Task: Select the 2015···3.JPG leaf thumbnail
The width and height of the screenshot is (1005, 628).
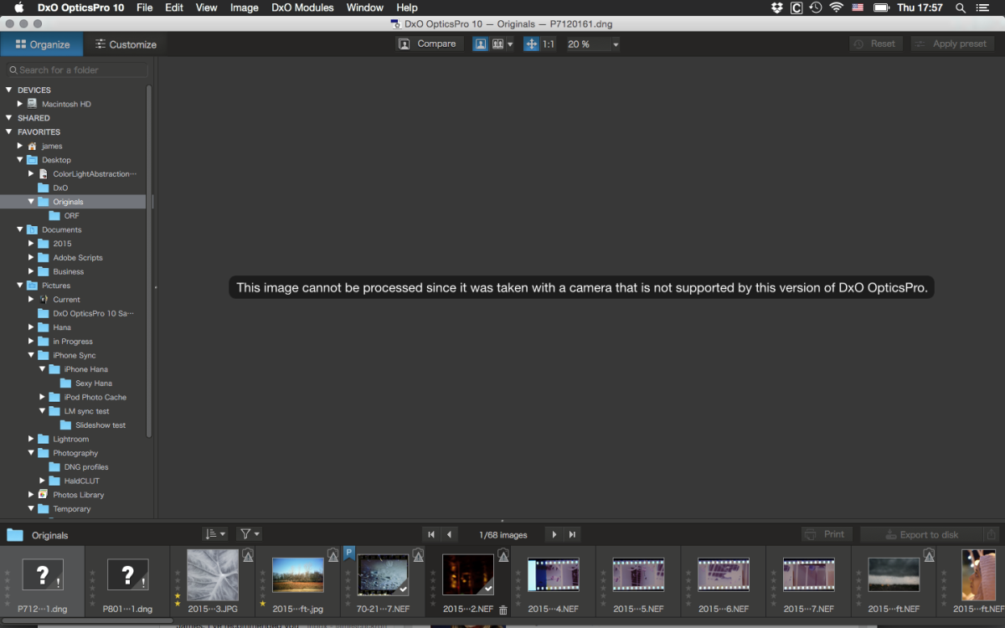Action: (x=212, y=575)
